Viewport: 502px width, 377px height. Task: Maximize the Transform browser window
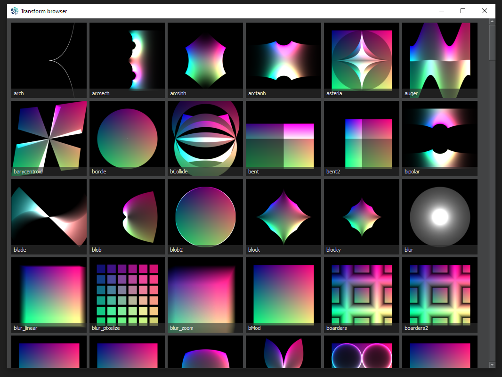point(463,11)
